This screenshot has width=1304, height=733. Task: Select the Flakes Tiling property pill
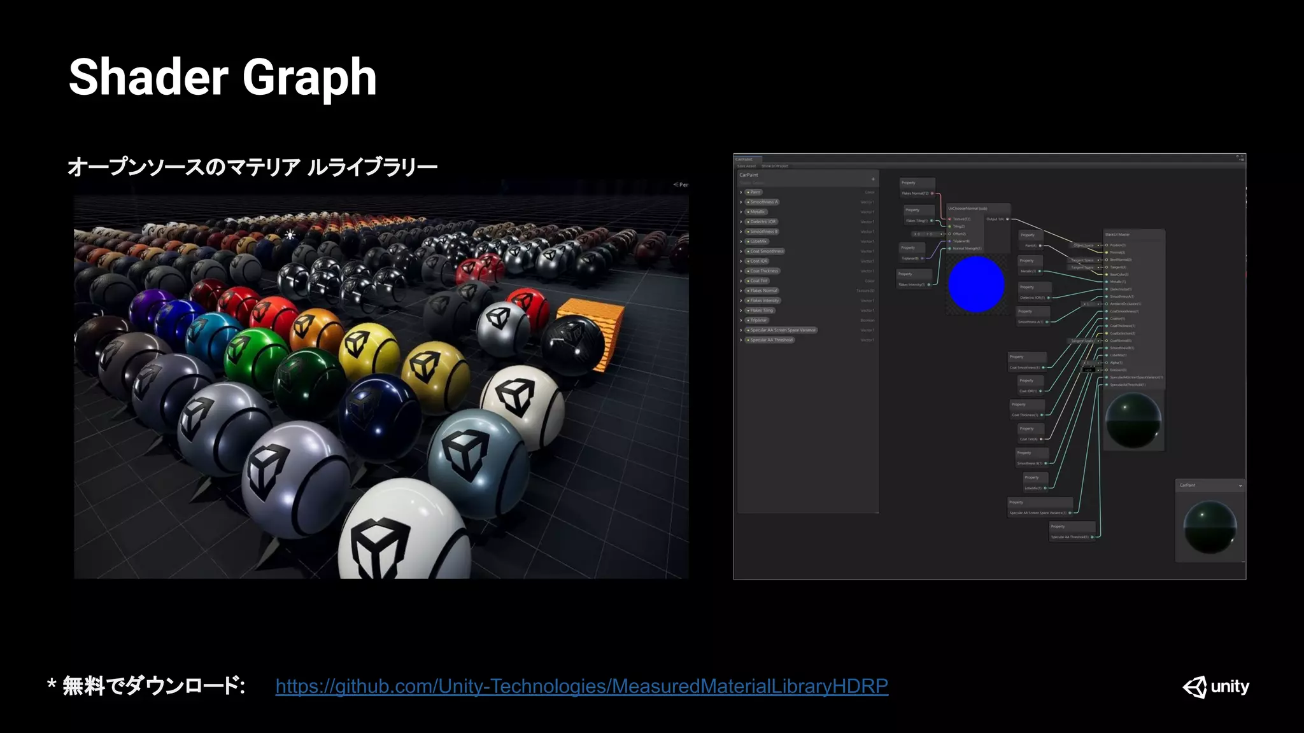pos(760,311)
